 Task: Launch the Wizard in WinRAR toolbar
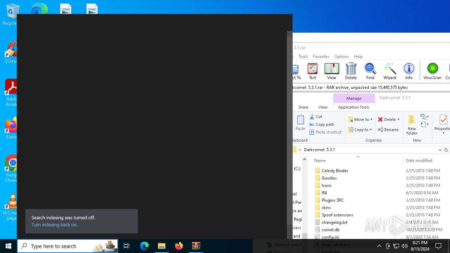tap(390, 71)
